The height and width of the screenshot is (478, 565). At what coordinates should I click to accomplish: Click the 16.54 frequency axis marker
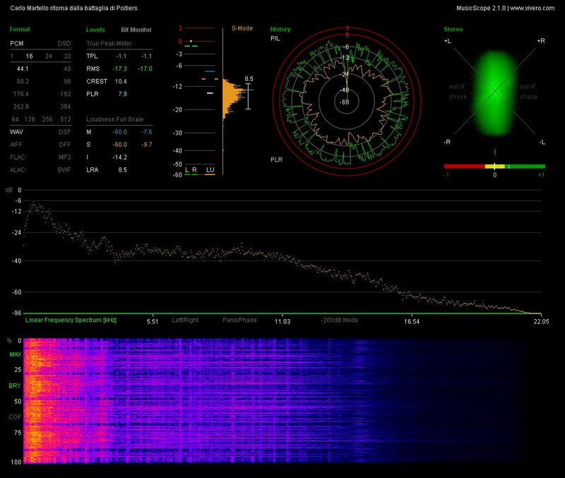(x=412, y=321)
